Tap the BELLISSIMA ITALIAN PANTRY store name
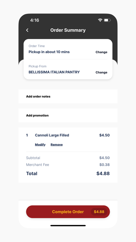Screen dimensions: 136x242 (54, 72)
